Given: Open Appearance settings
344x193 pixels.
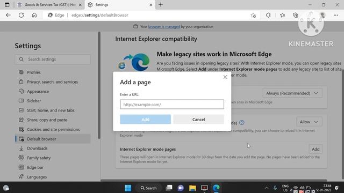Looking at the screenshot, I should click(x=53, y=92).
